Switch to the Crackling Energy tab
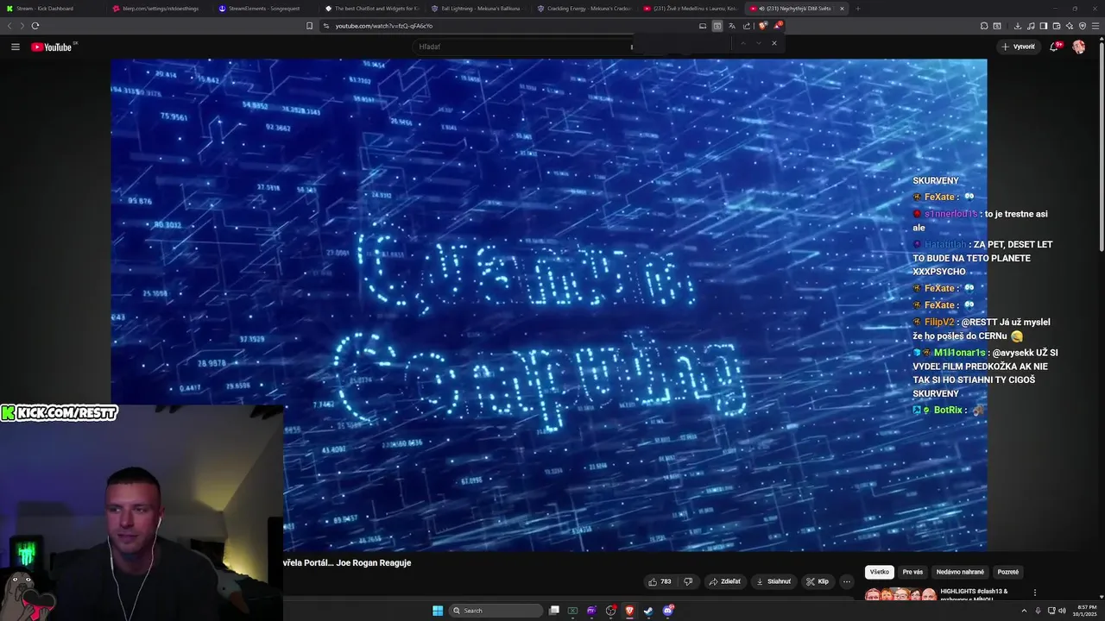 [x=584, y=8]
